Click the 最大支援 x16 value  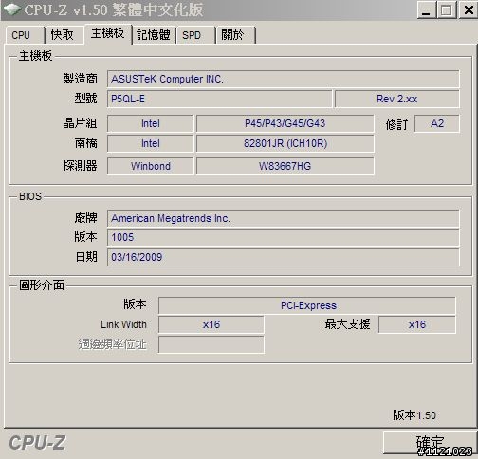[x=417, y=324]
